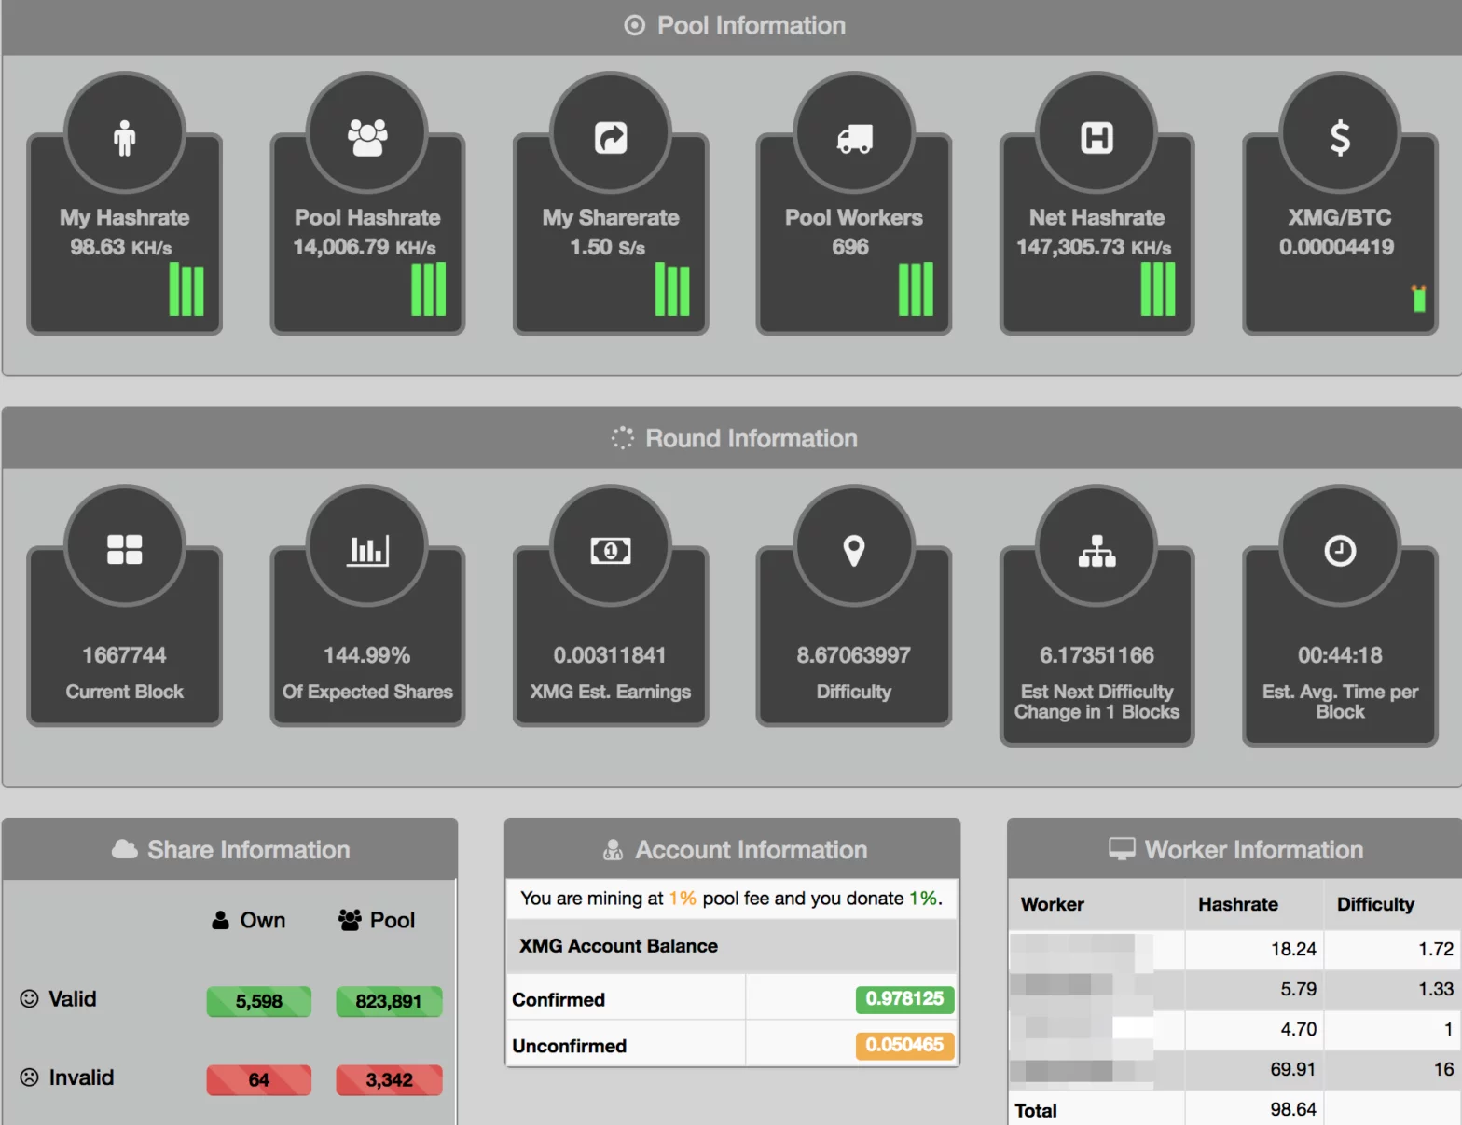Click the Confirmed balance 0.978125 badge
The height and width of the screenshot is (1125, 1462).
pos(903,999)
